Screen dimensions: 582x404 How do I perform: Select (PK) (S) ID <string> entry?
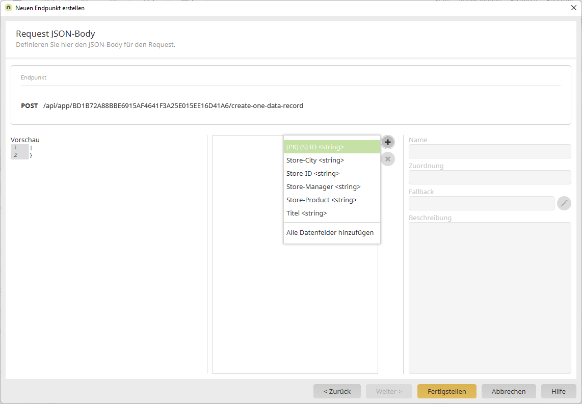[x=332, y=147]
